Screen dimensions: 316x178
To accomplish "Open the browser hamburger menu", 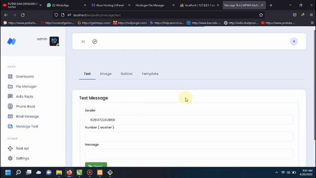I will click(311, 15).
